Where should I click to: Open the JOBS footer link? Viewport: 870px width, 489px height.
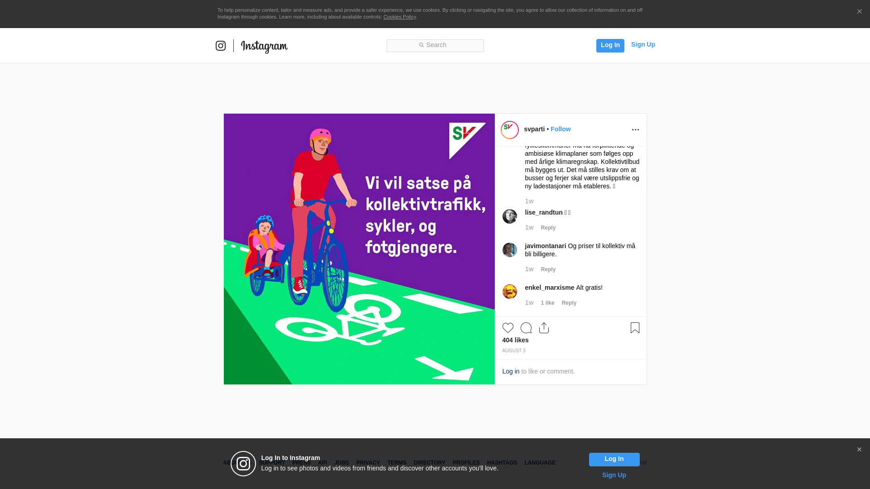click(342, 463)
